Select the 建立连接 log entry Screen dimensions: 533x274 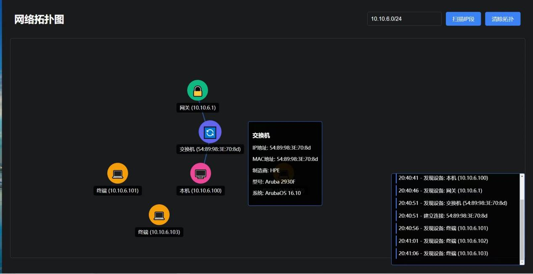point(443,216)
